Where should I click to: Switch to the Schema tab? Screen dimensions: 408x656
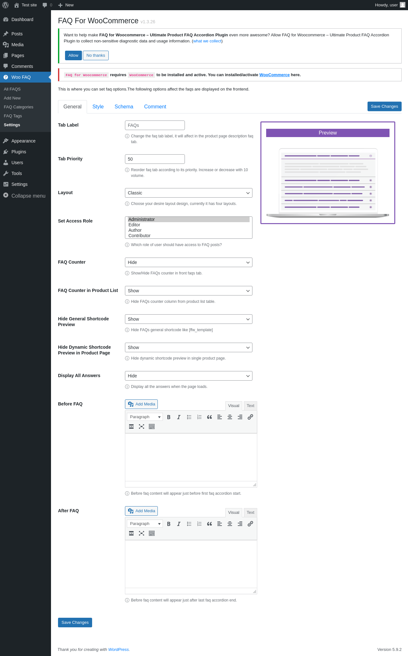(124, 107)
